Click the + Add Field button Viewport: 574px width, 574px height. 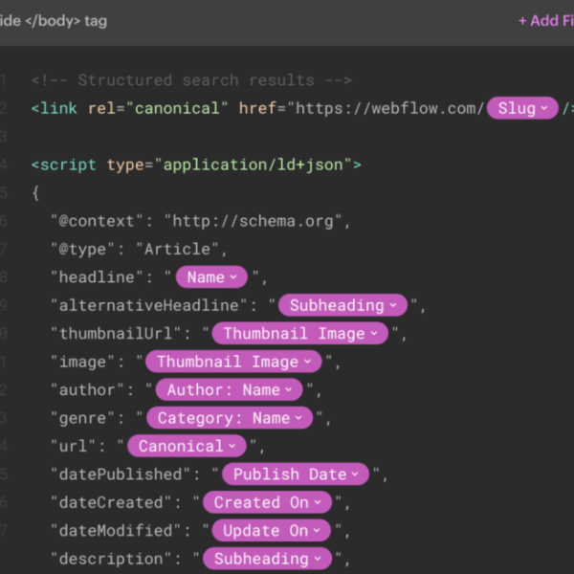tap(545, 21)
